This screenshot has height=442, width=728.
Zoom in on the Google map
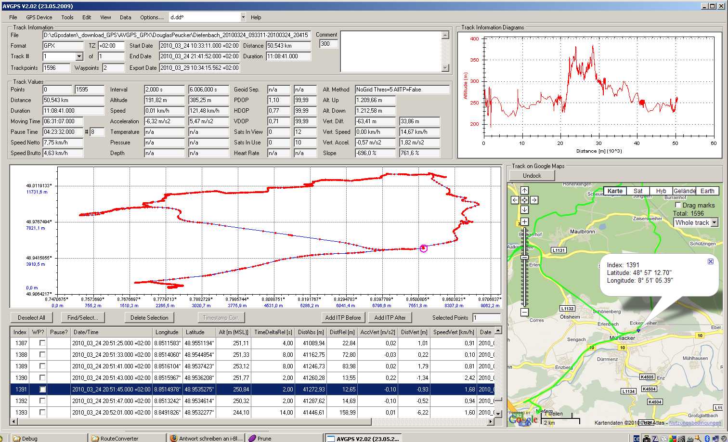[x=524, y=222]
